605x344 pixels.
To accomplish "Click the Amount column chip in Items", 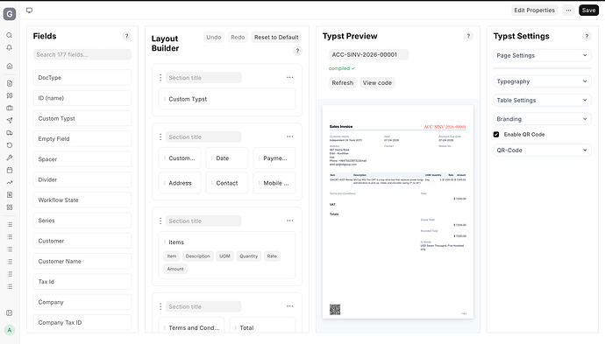I will point(175,269).
